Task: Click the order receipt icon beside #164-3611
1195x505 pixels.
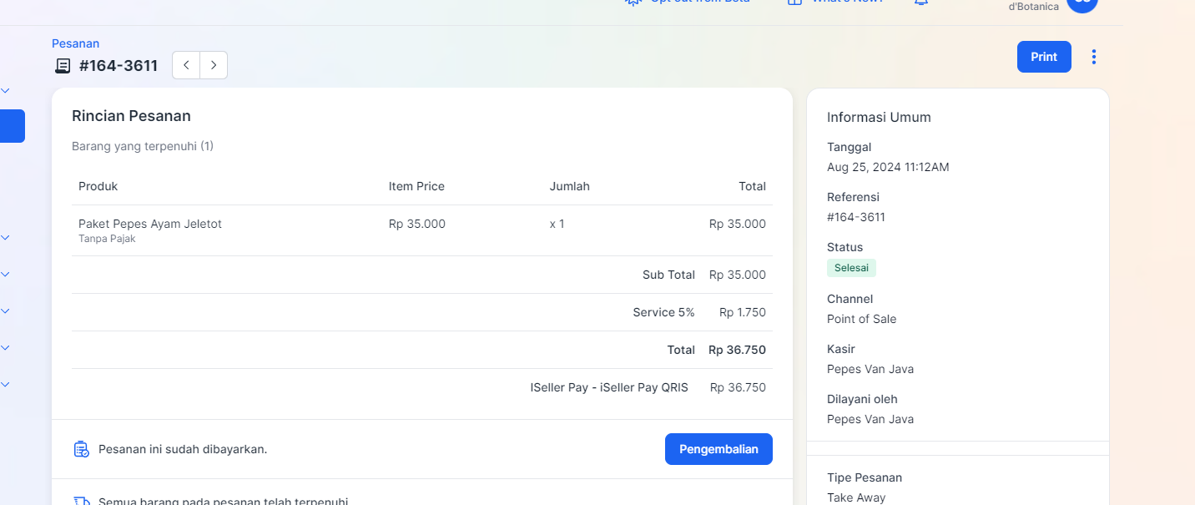Action: 63,66
